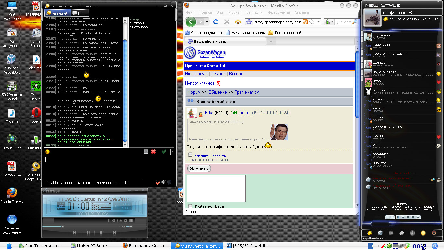Pause music from messenger mini player

408,217
